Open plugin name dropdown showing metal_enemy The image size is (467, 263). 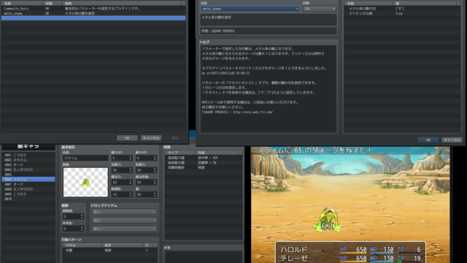click(250, 9)
